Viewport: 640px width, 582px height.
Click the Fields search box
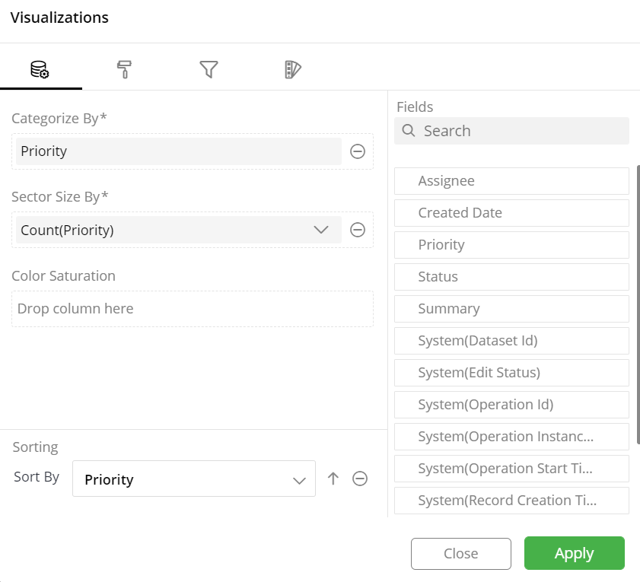tap(511, 131)
